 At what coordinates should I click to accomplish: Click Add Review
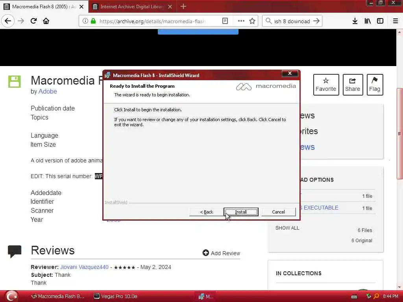click(221, 253)
